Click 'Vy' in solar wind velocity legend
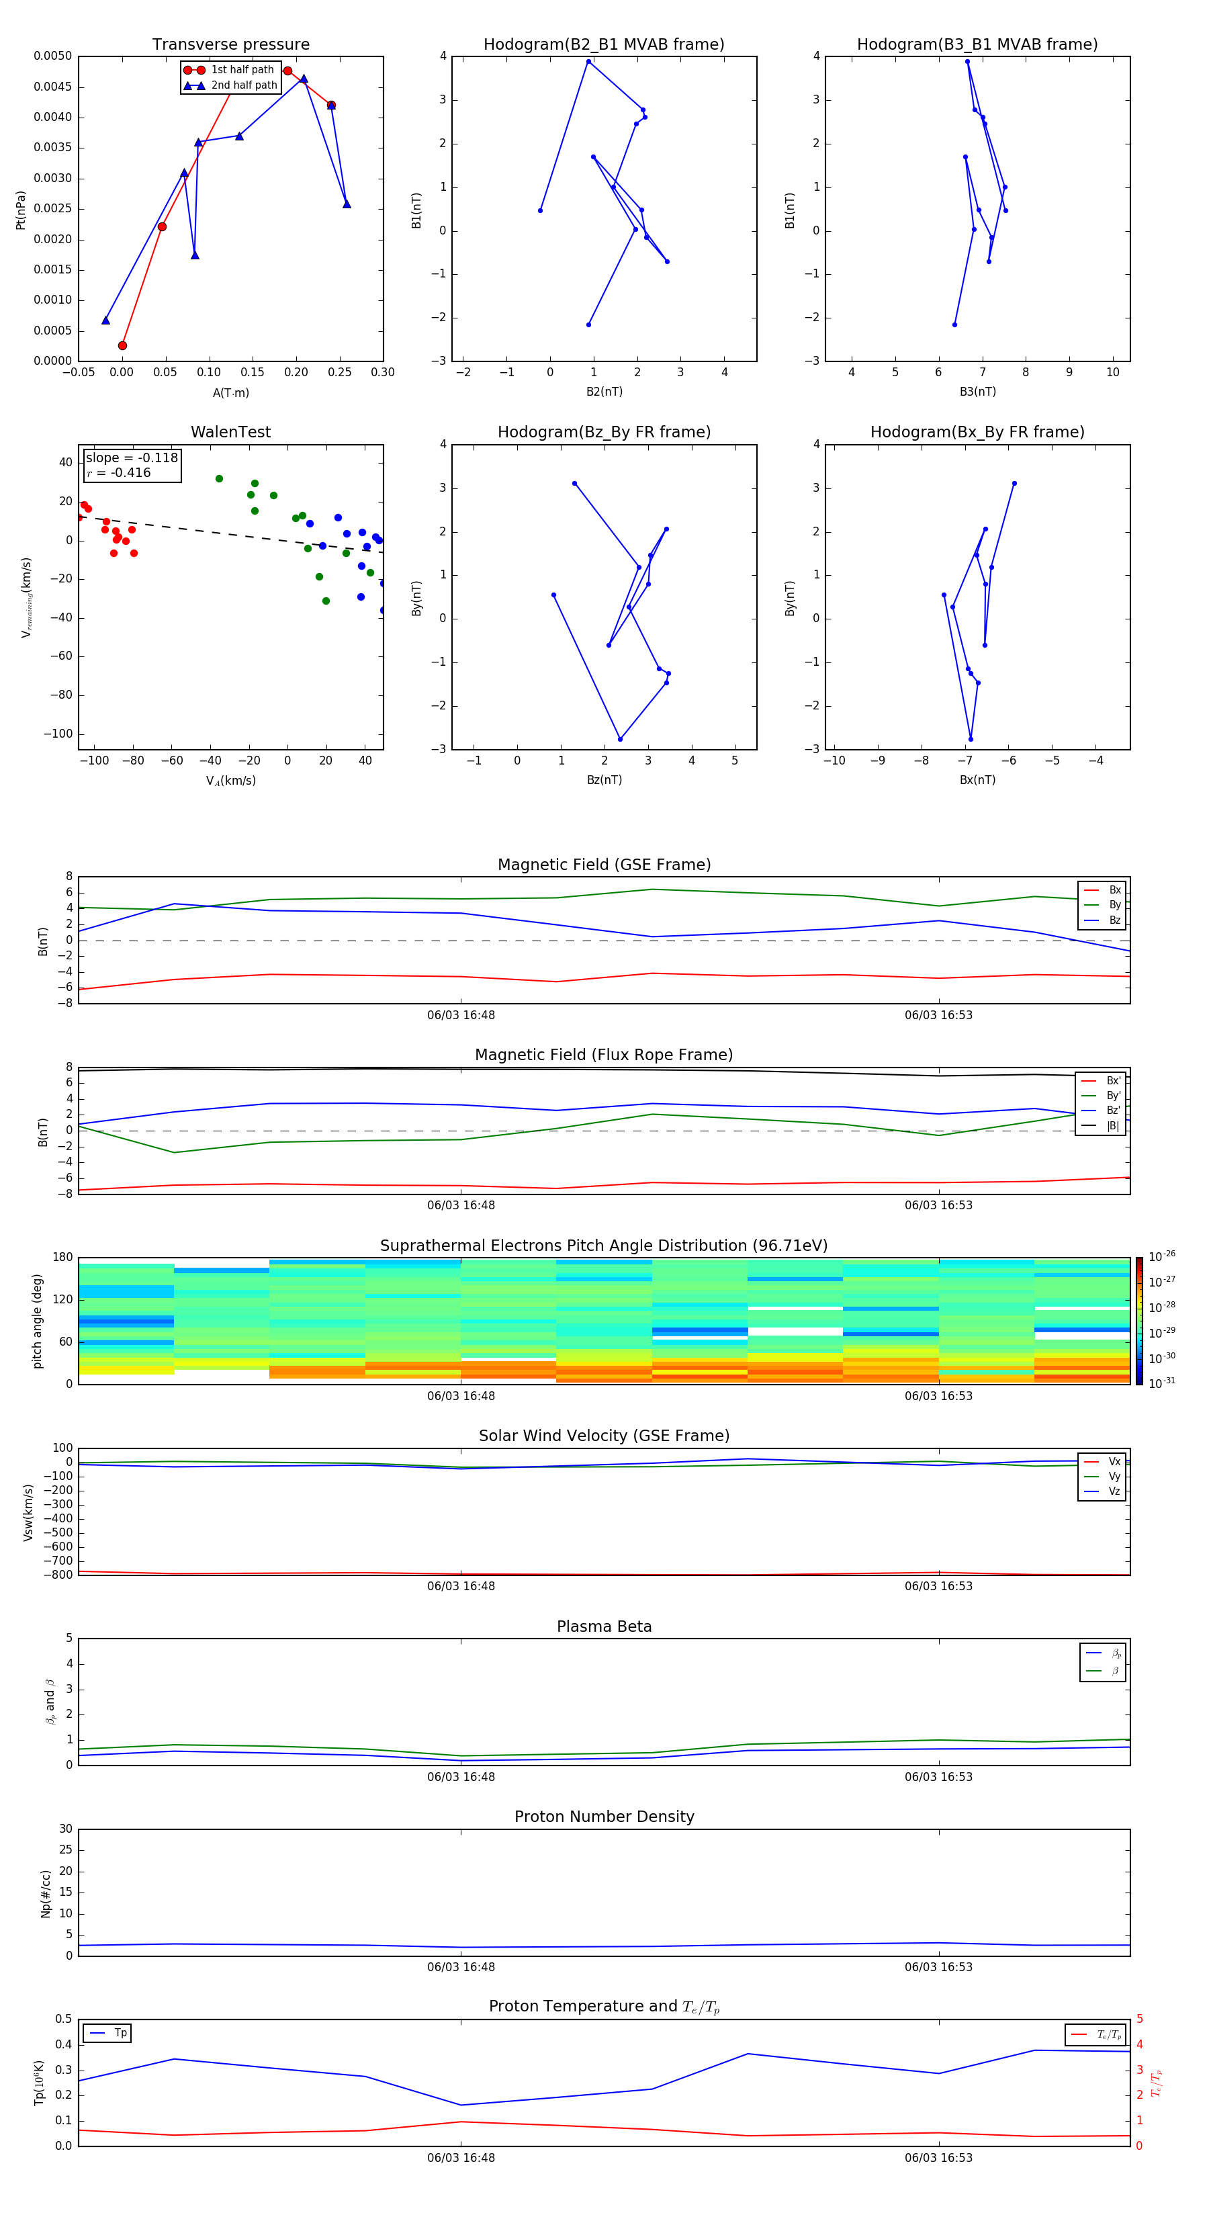The image size is (1209, 2217). [1102, 1476]
